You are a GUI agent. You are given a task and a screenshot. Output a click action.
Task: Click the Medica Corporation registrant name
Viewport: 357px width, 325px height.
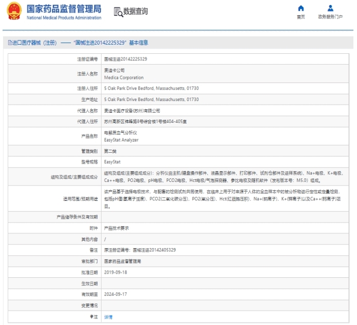[124, 78]
